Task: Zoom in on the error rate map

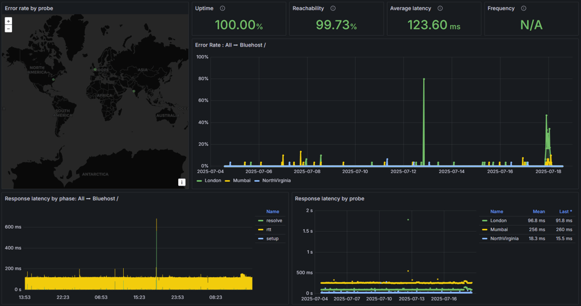Action: (x=8, y=21)
